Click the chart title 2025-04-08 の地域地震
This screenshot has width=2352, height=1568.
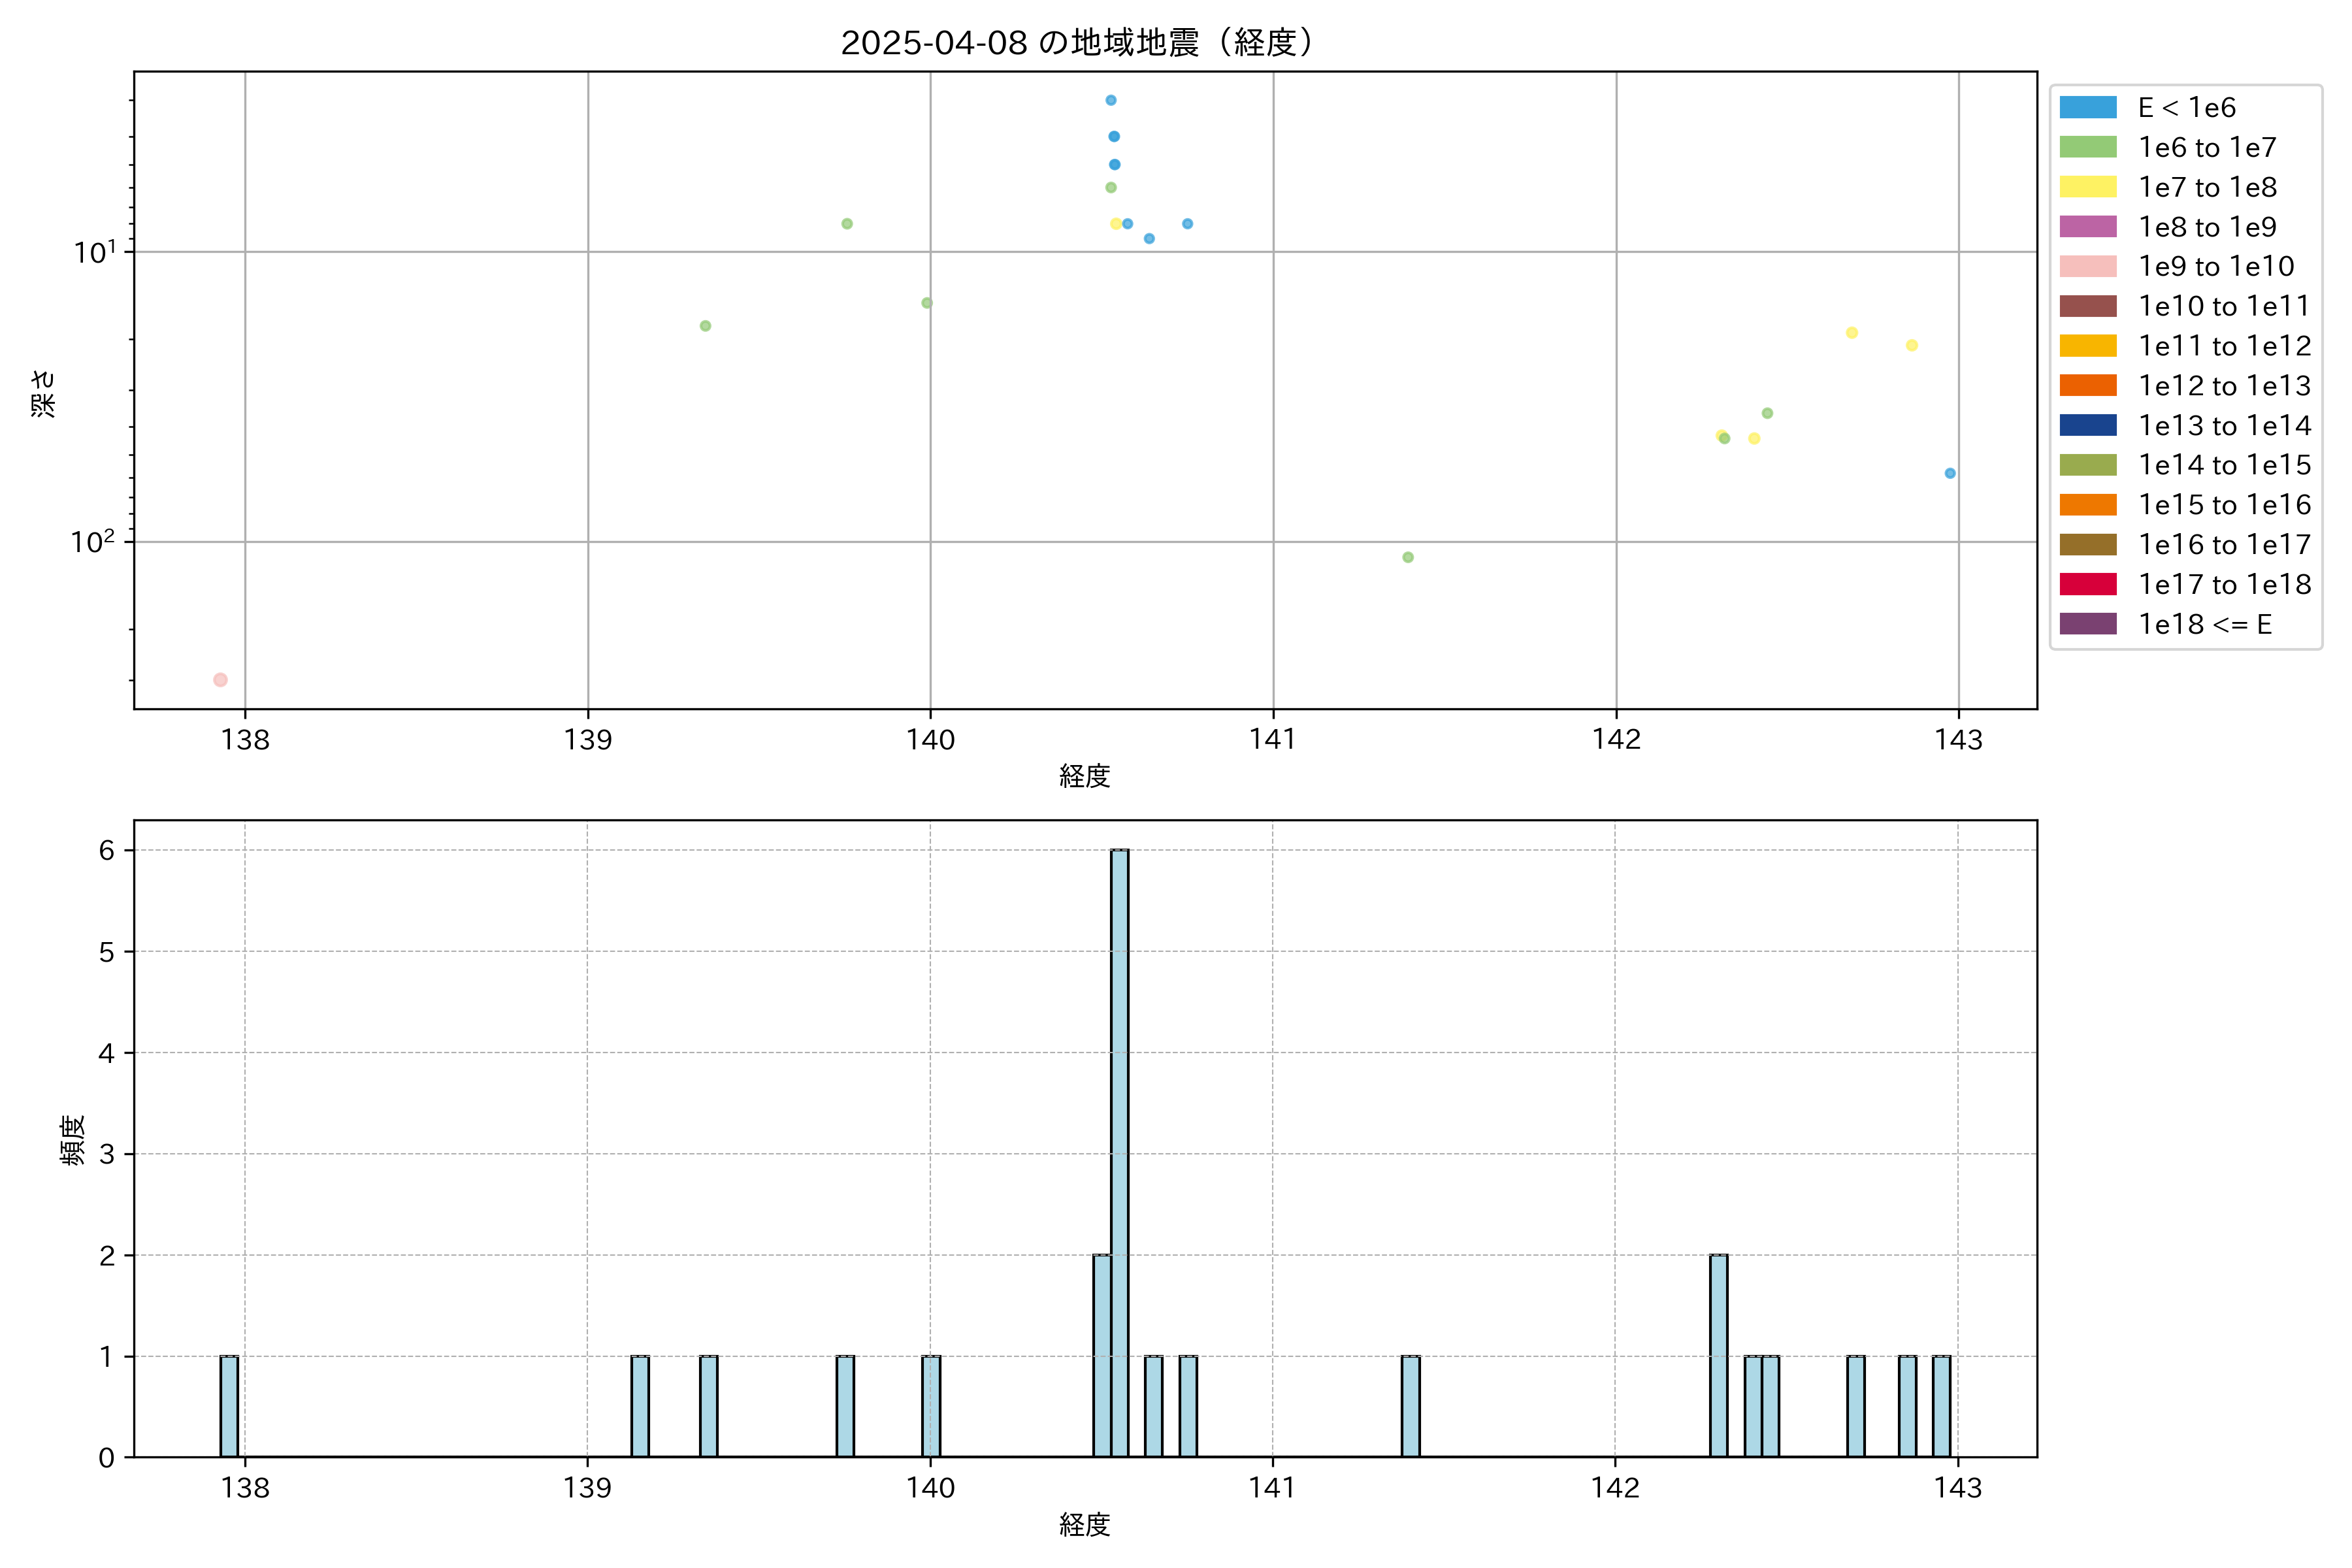tap(1076, 43)
